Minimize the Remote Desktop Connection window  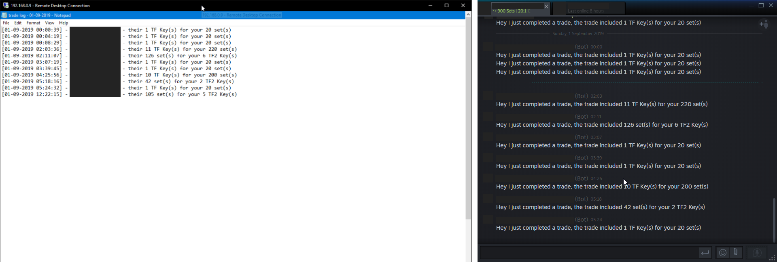tap(430, 6)
